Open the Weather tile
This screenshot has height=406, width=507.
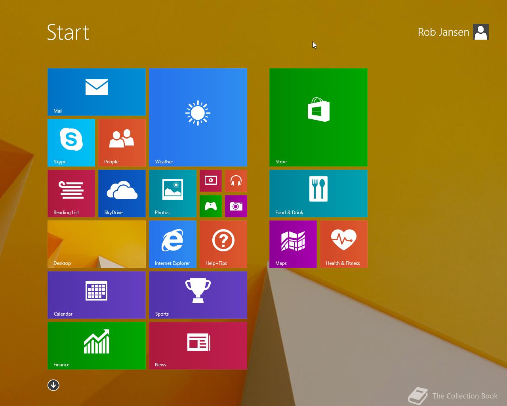198,117
